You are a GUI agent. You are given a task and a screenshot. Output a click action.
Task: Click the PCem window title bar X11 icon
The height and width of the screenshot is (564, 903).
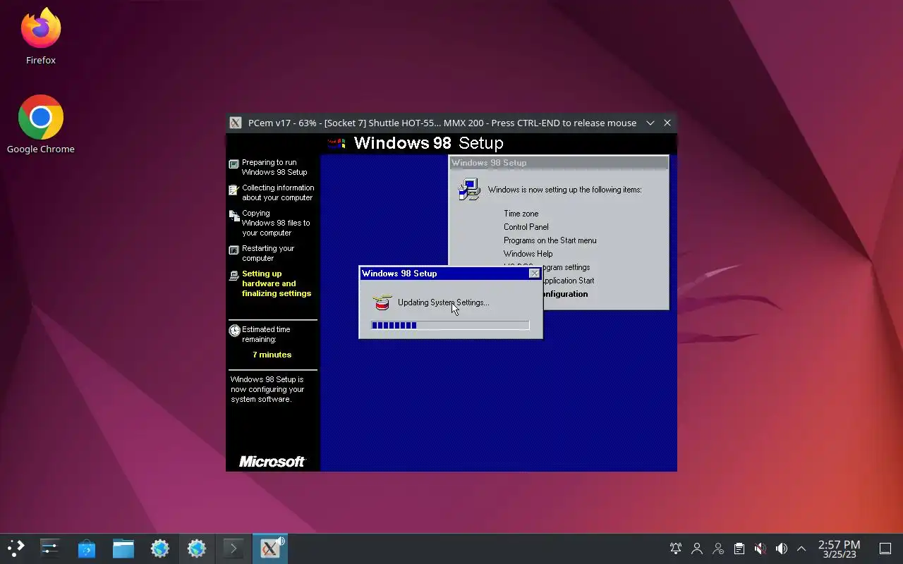tap(236, 123)
